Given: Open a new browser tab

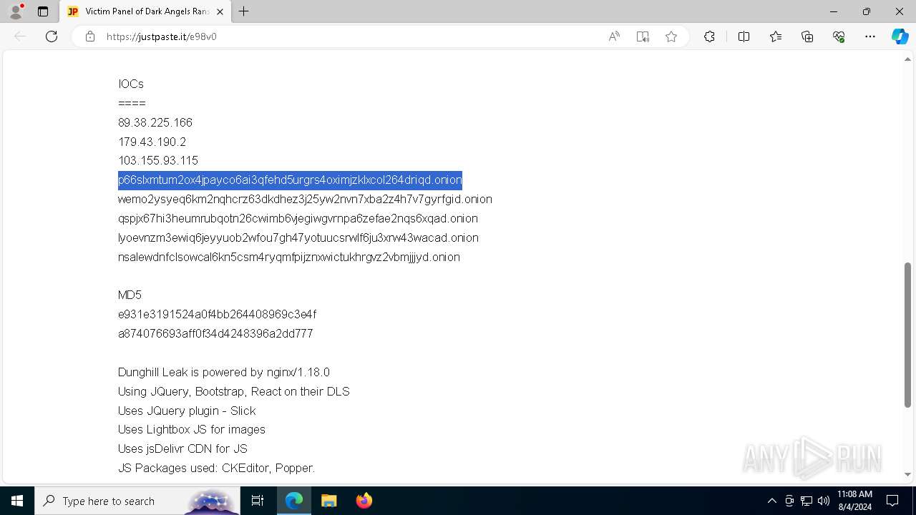Looking at the screenshot, I should pyautogui.click(x=244, y=11).
